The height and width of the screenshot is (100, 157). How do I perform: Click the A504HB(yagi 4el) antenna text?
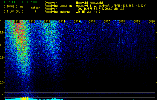(88, 12)
